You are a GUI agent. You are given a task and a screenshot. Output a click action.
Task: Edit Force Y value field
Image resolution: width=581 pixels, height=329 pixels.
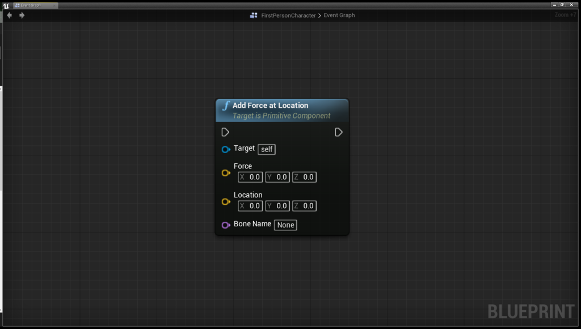pos(277,177)
